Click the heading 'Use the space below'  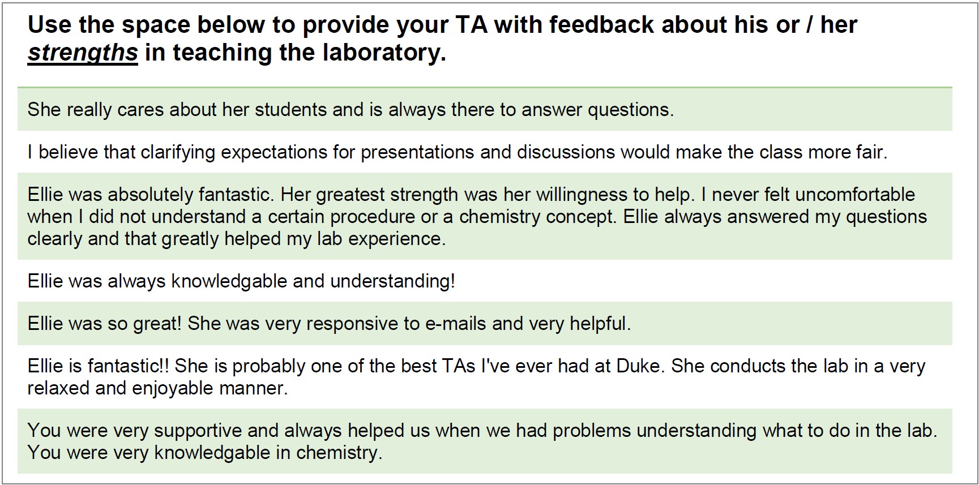pyautogui.click(x=170, y=25)
